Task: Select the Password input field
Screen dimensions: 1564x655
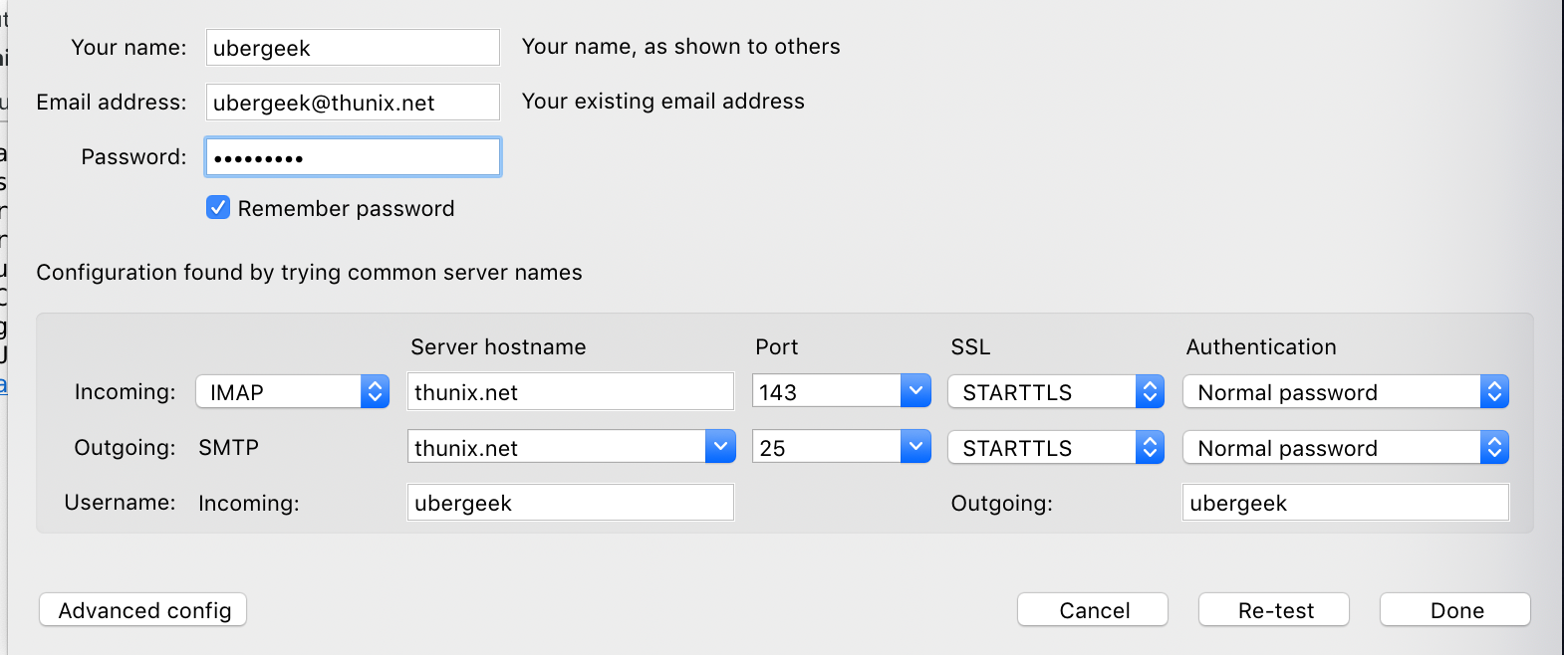Action: tap(353, 157)
